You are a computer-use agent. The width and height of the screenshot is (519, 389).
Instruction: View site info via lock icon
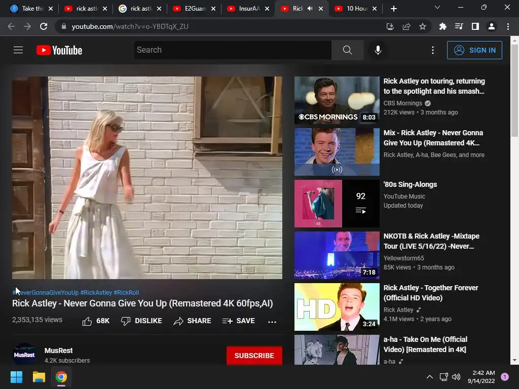(x=64, y=26)
